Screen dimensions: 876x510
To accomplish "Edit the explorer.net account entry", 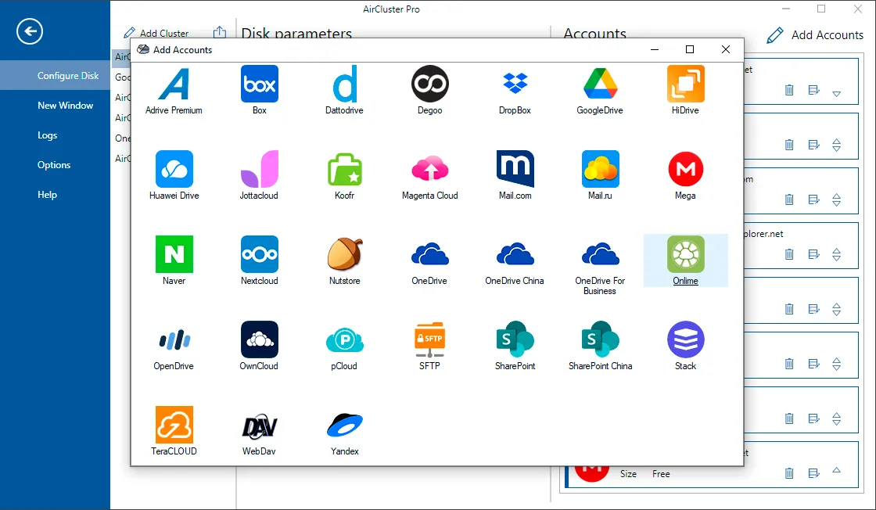I will coord(813,254).
